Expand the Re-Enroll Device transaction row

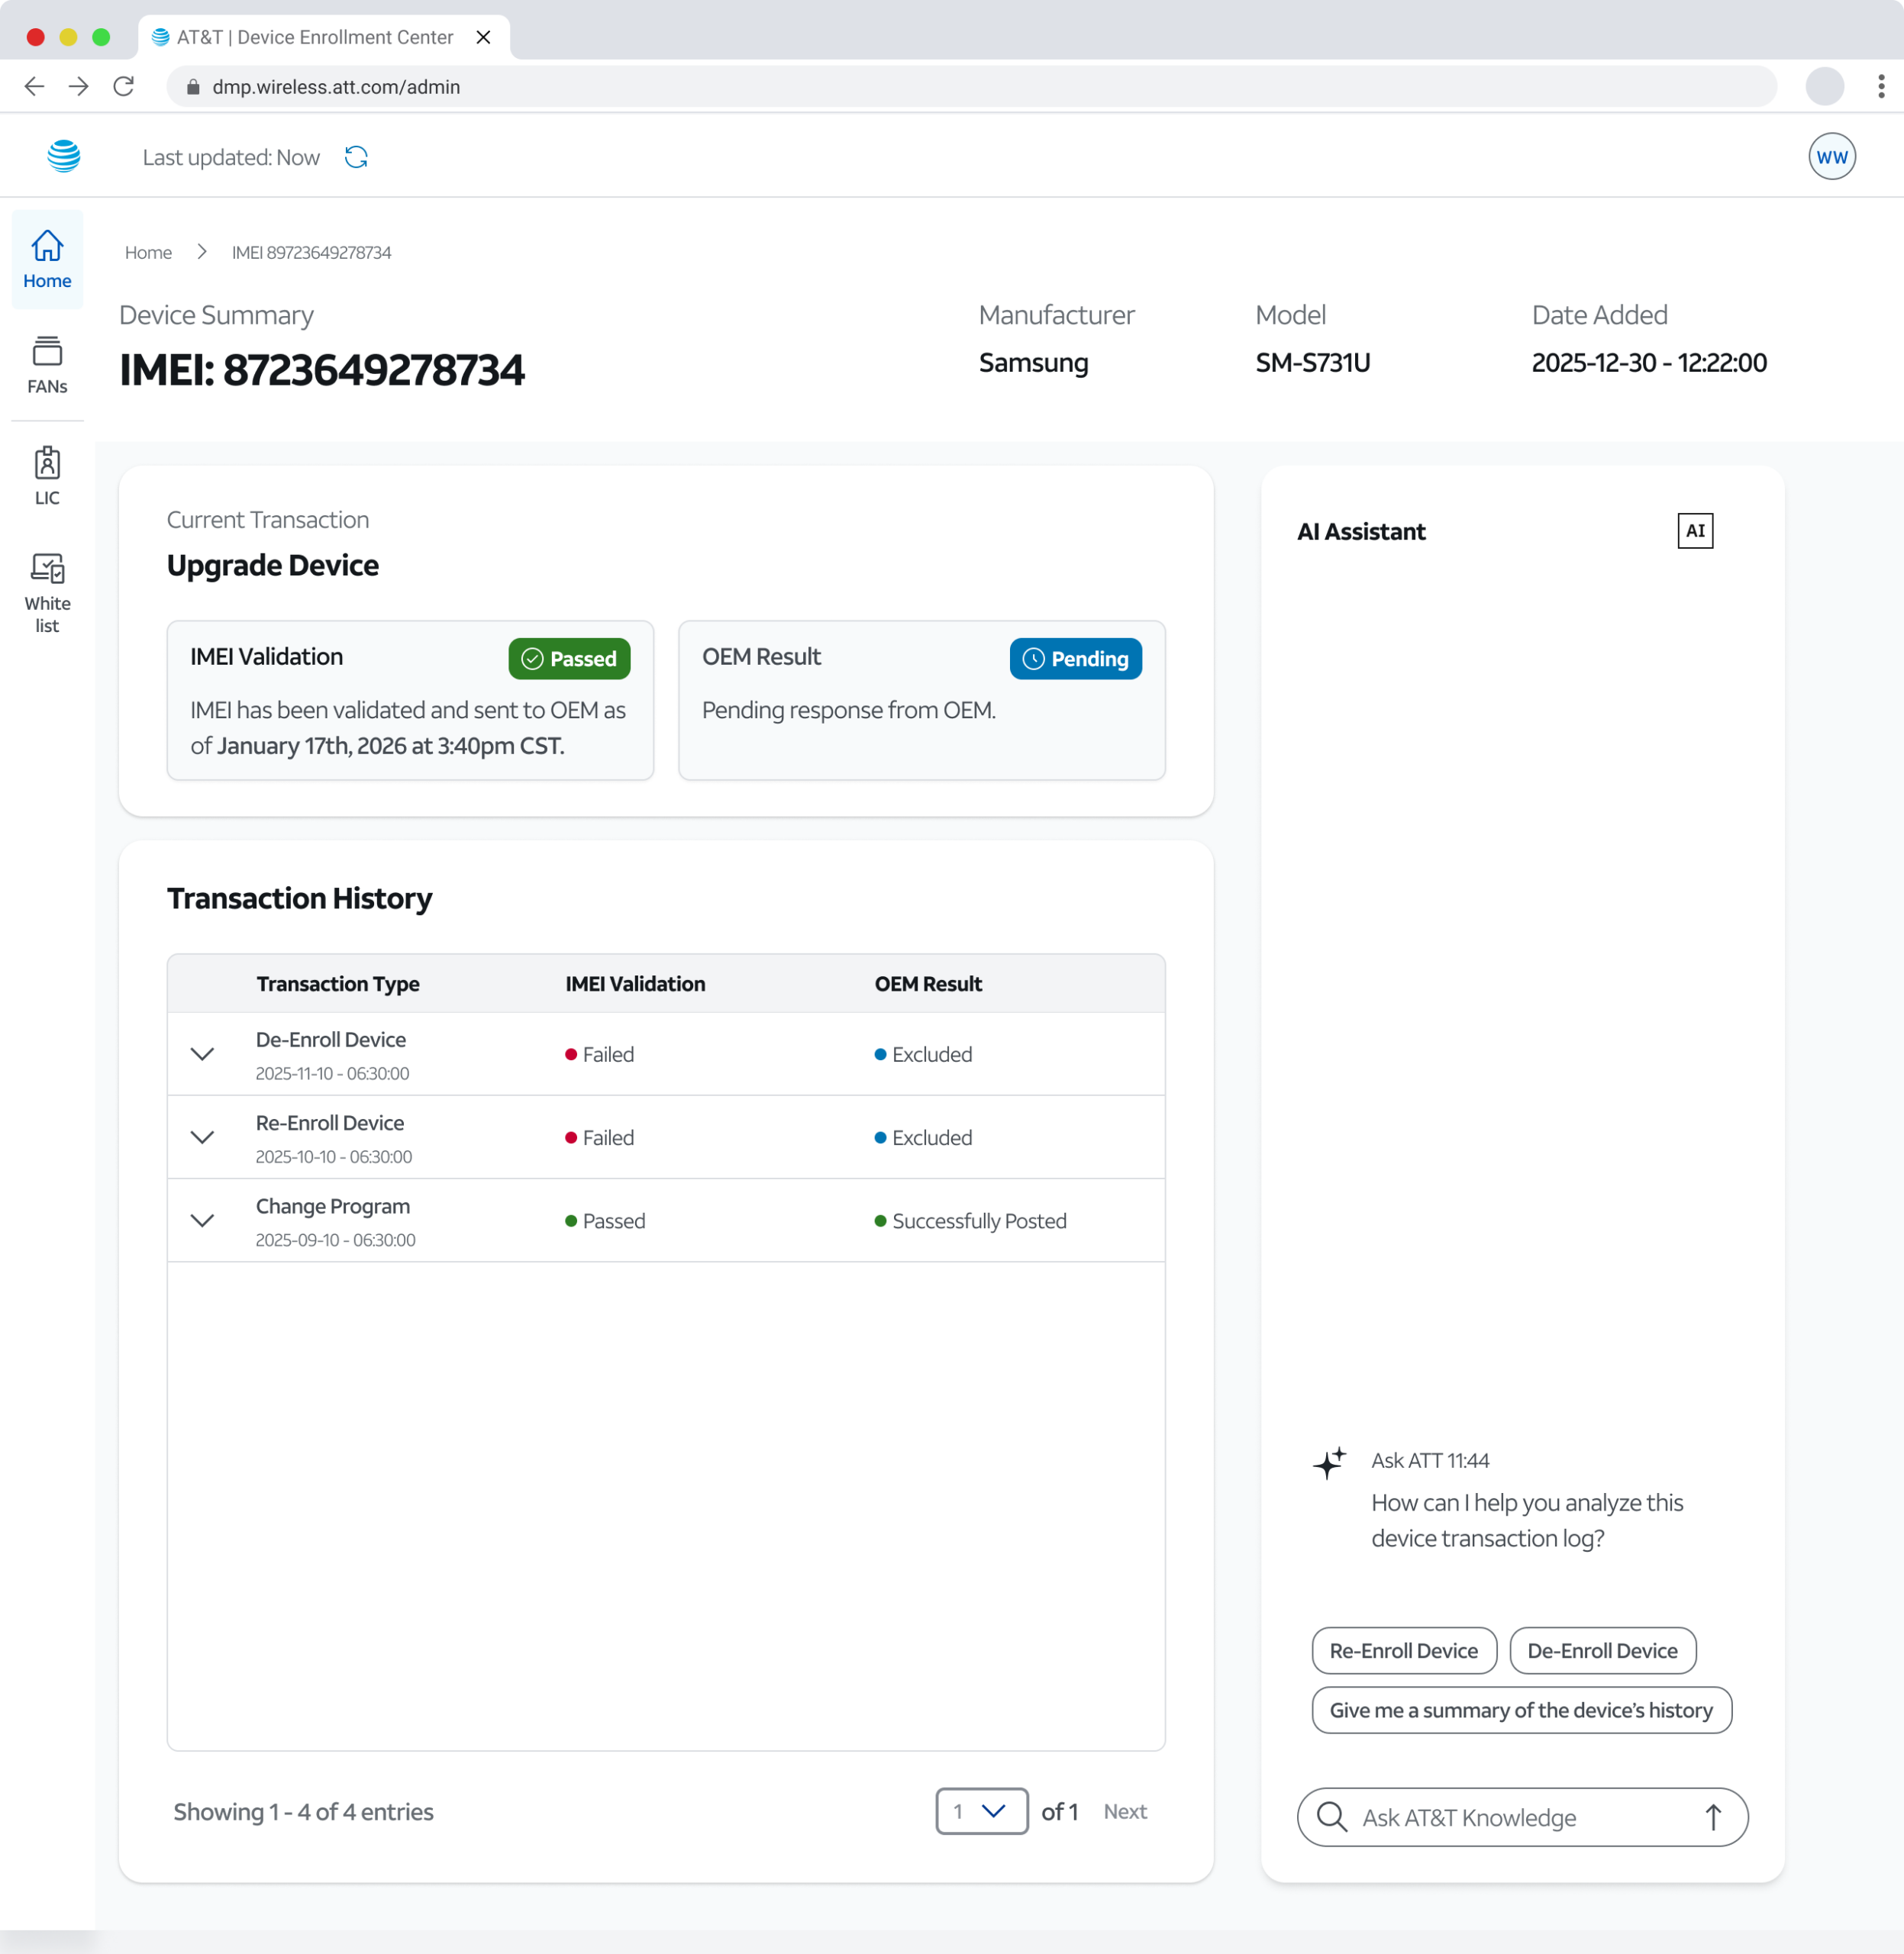tap(202, 1137)
